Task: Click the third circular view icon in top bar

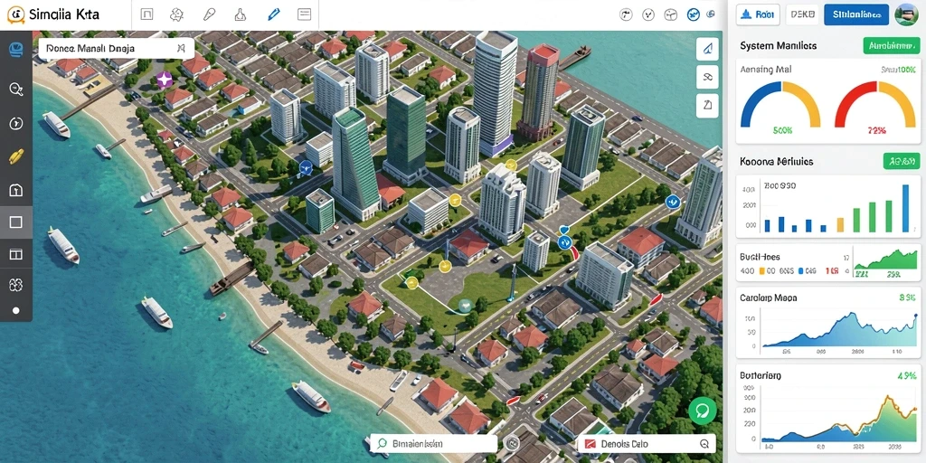Action: (x=670, y=14)
